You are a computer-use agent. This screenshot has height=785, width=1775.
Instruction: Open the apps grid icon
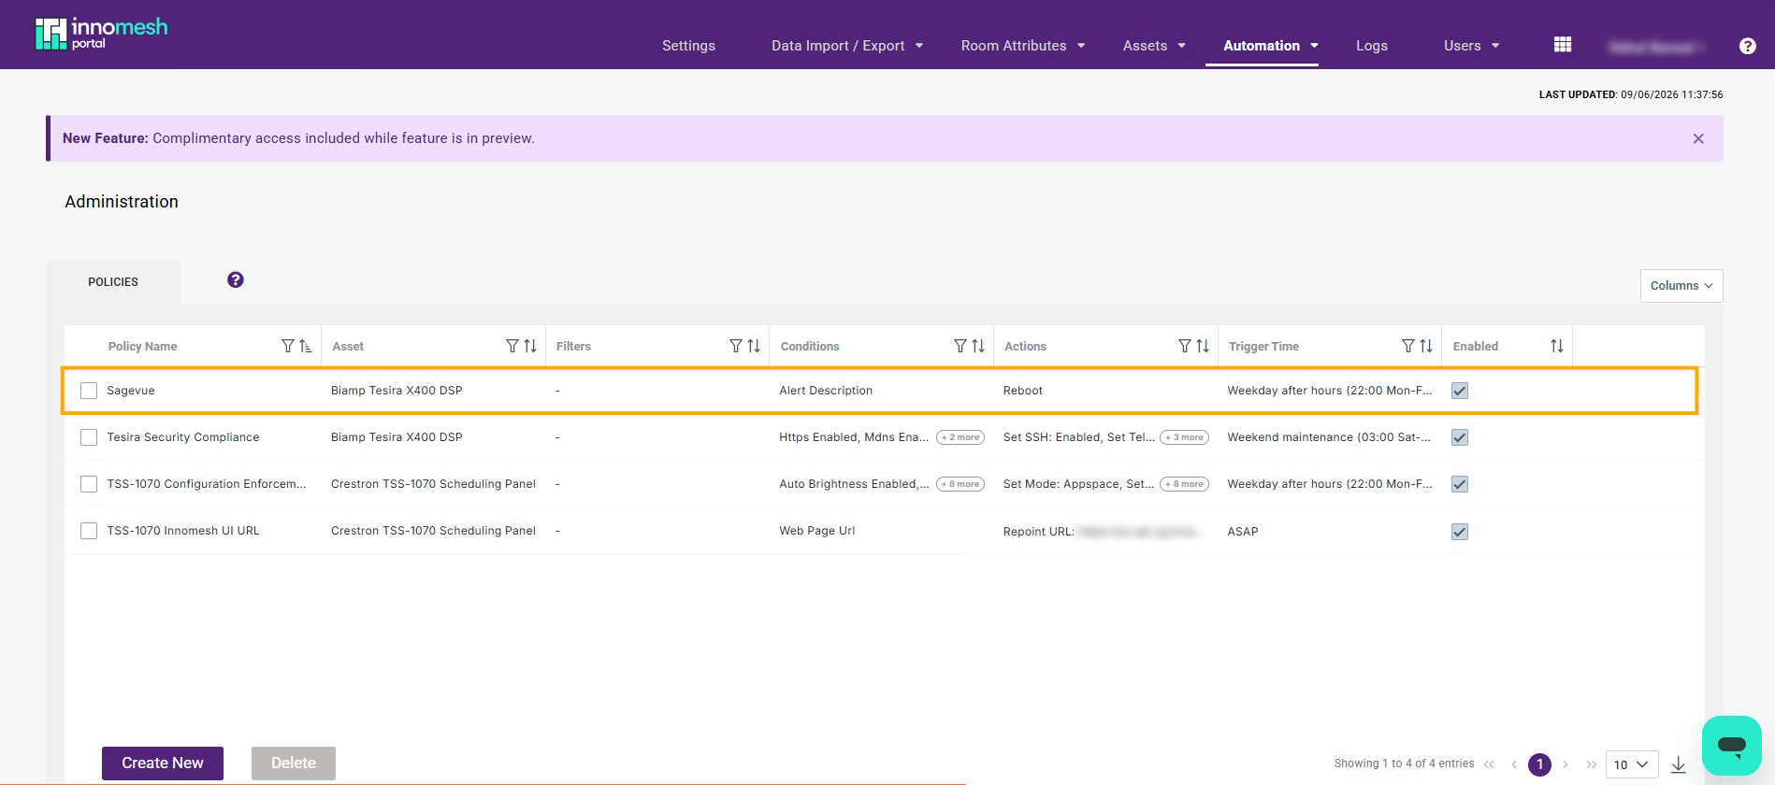pos(1563,45)
